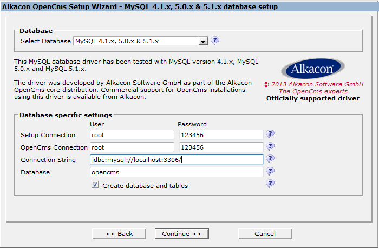The width and height of the screenshot is (379, 249).
Task: Click the 'Create database and tables' label
Action: click(145, 186)
